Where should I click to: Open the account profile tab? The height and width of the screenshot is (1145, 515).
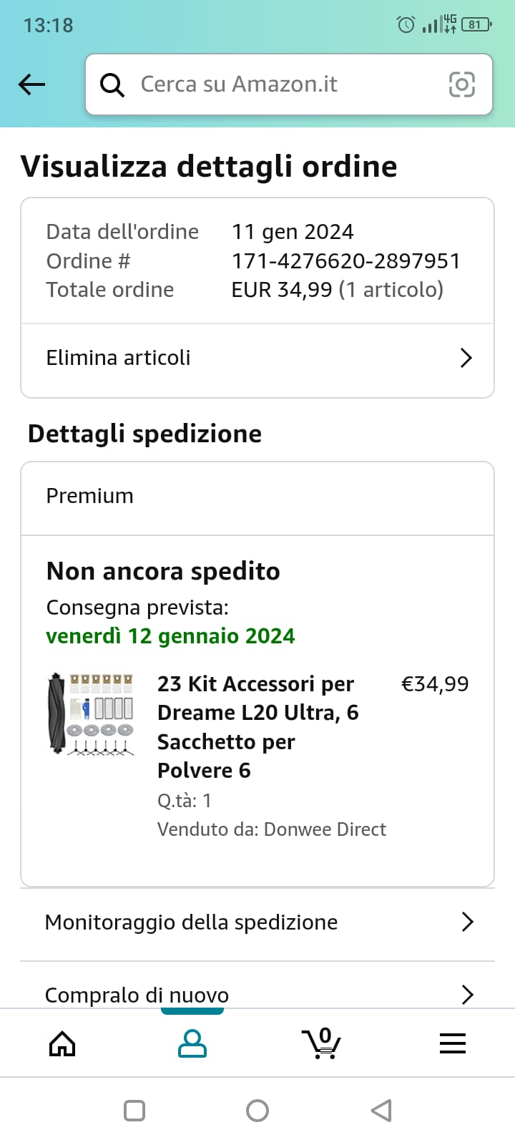pyautogui.click(x=192, y=1044)
